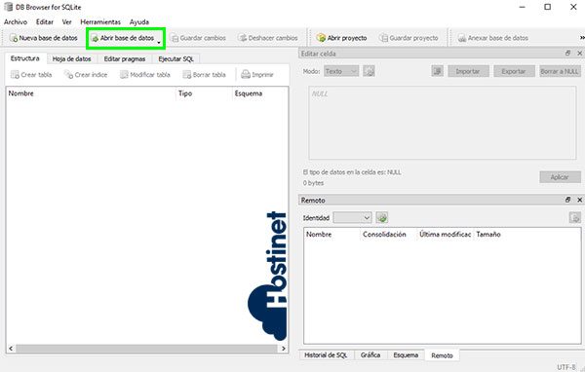The width and height of the screenshot is (585, 372).
Task: Switch to the Estructura tab
Action: (x=25, y=58)
